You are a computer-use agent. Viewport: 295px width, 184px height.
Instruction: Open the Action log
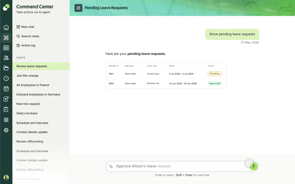[x=26, y=45]
